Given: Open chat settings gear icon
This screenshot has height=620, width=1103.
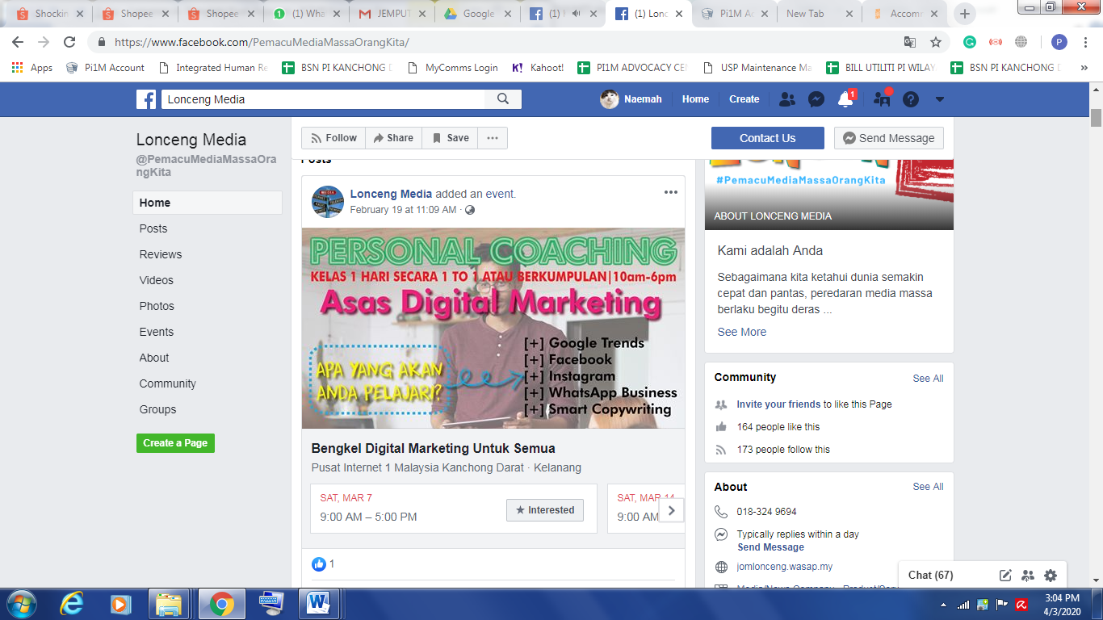Looking at the screenshot, I should [1051, 575].
